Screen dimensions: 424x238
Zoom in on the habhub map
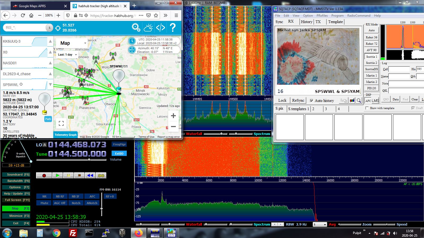pyautogui.click(x=173, y=116)
